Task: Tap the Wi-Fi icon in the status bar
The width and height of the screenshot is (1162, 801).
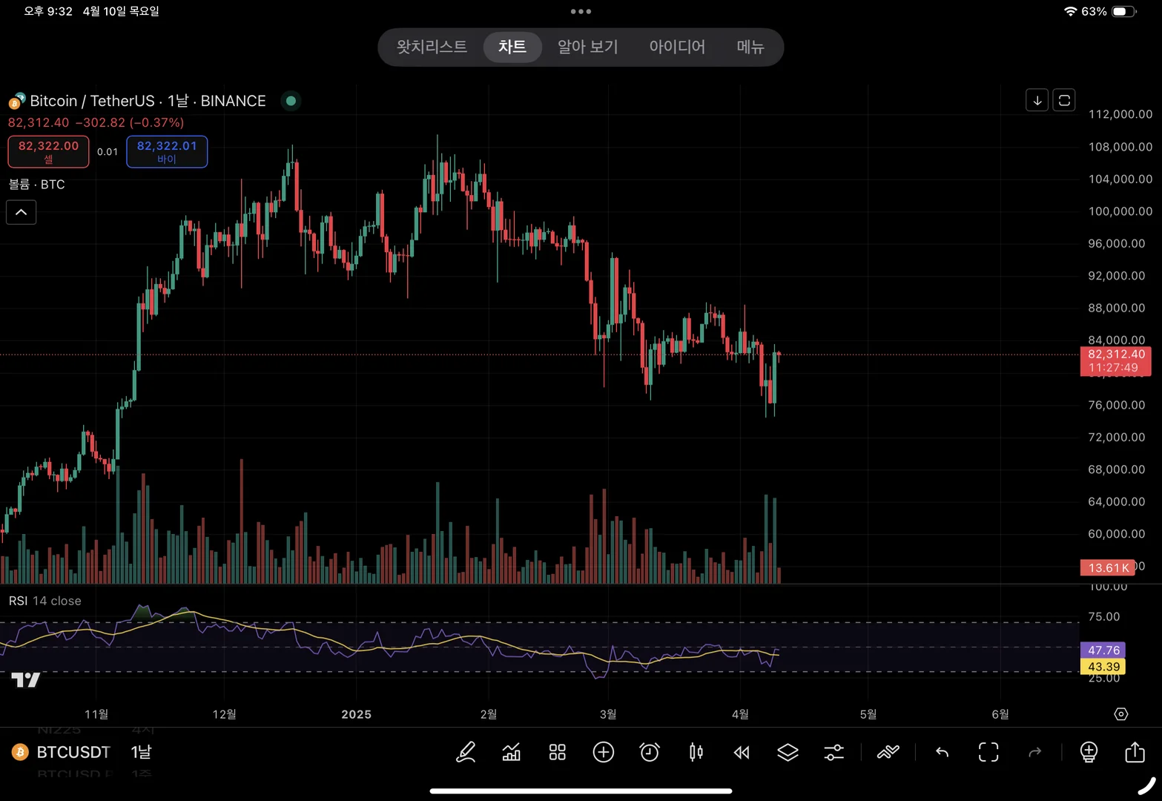Action: pos(1070,11)
